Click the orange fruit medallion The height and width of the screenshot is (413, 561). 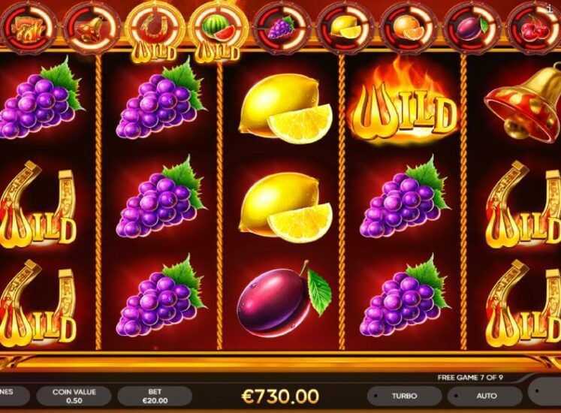click(x=409, y=28)
